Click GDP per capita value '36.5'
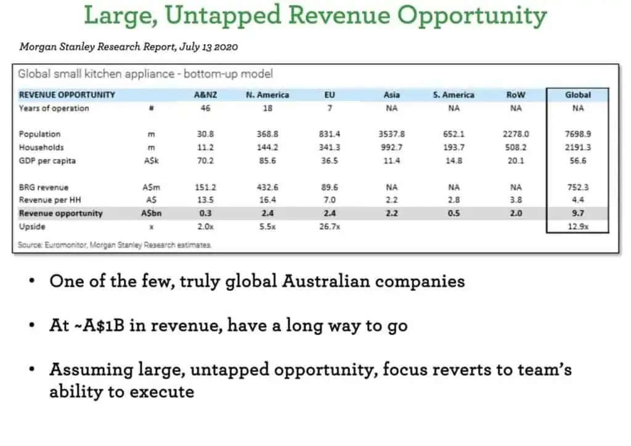The width and height of the screenshot is (631, 446). (330, 161)
